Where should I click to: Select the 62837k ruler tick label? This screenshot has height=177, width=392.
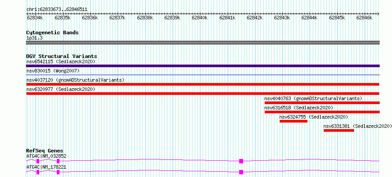(117, 18)
